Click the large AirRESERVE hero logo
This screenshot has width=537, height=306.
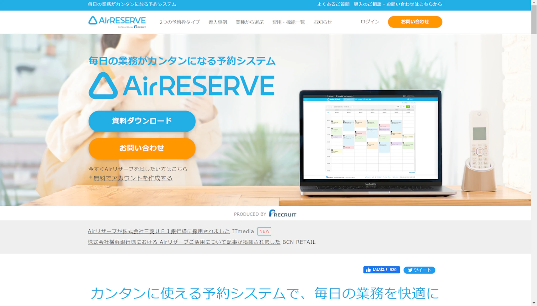[x=181, y=86]
